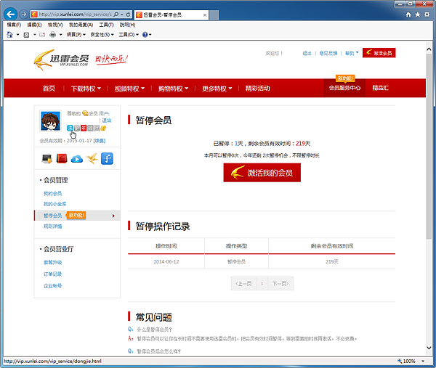This screenshot has width=436, height=368.
Task: Open the 檔案(F) menu
Action: [14, 25]
